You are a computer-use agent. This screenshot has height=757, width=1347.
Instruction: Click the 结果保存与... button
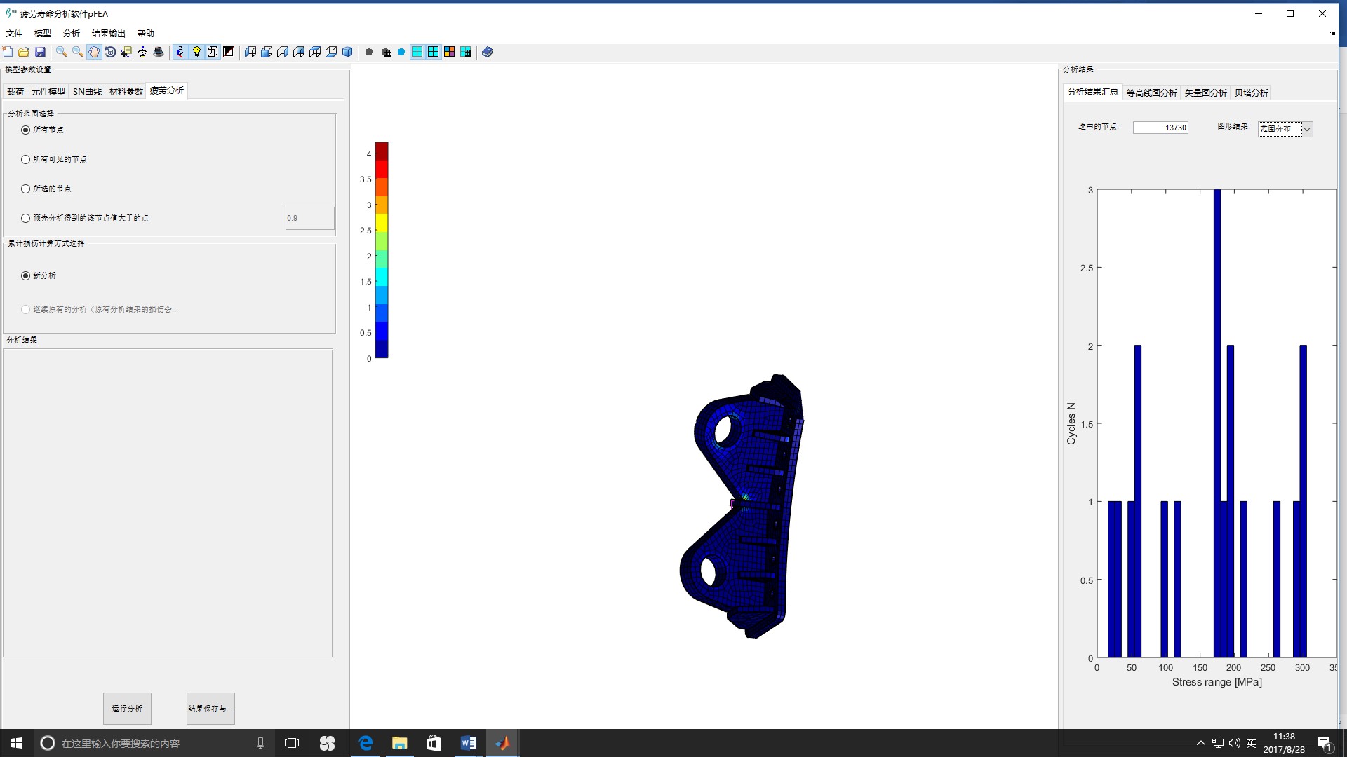tap(210, 709)
